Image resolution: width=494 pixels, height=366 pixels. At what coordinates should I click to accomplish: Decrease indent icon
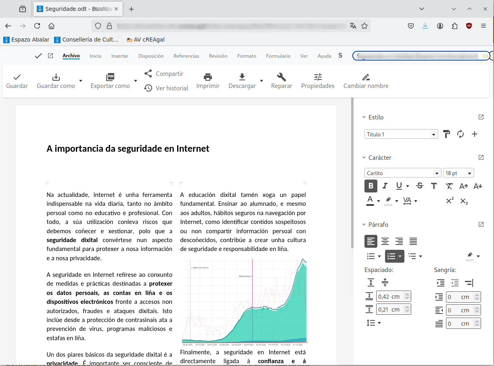[455, 283]
